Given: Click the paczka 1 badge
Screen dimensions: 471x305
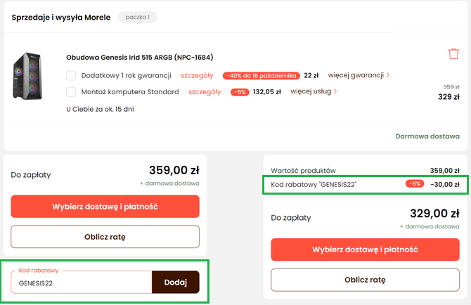Looking at the screenshot, I should (138, 17).
